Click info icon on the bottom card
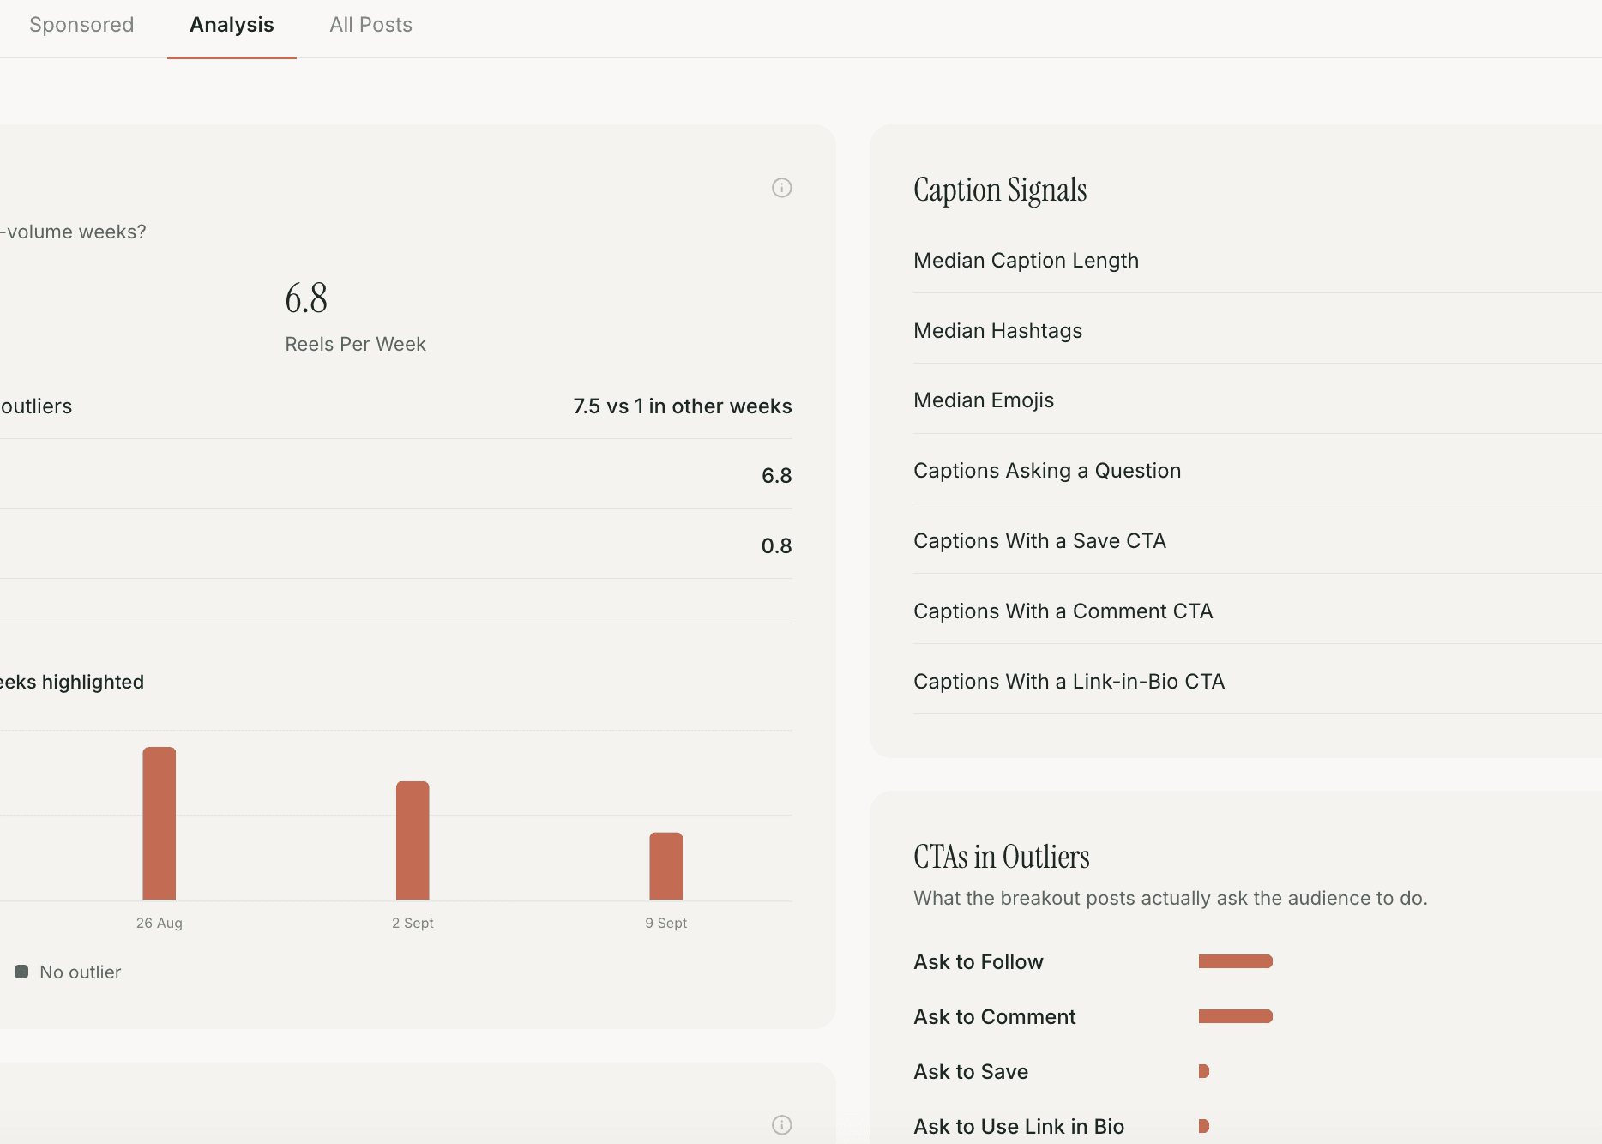 coord(781,1125)
